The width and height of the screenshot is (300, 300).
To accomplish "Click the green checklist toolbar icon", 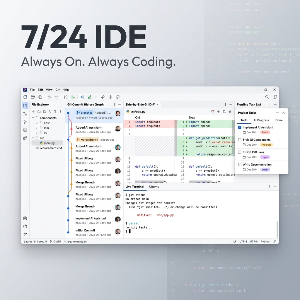I will [x=73, y=97].
